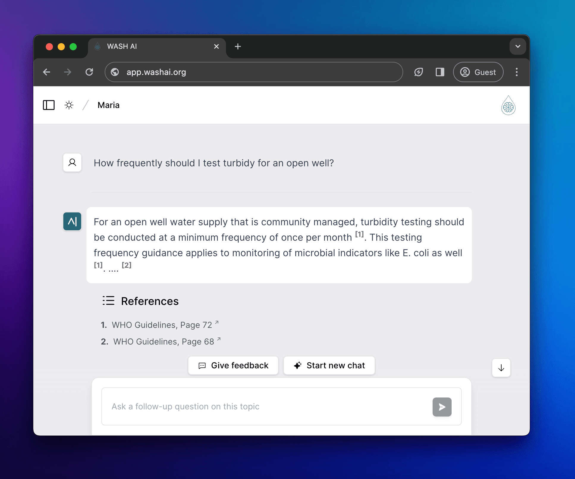This screenshot has width=575, height=479.
Task: Switch to light mode via sun icon
Action: (x=69, y=105)
